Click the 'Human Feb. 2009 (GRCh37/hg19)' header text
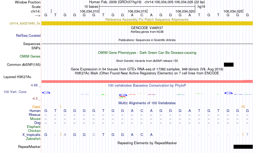This screenshot has width=253, height=153. [x=115, y=2]
